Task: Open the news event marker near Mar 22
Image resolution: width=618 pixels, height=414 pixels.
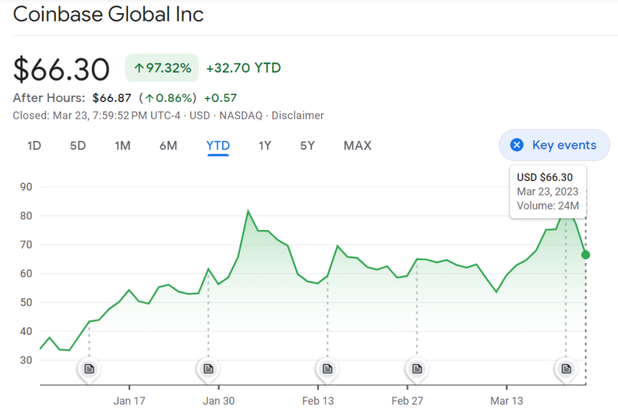Action: [x=566, y=369]
